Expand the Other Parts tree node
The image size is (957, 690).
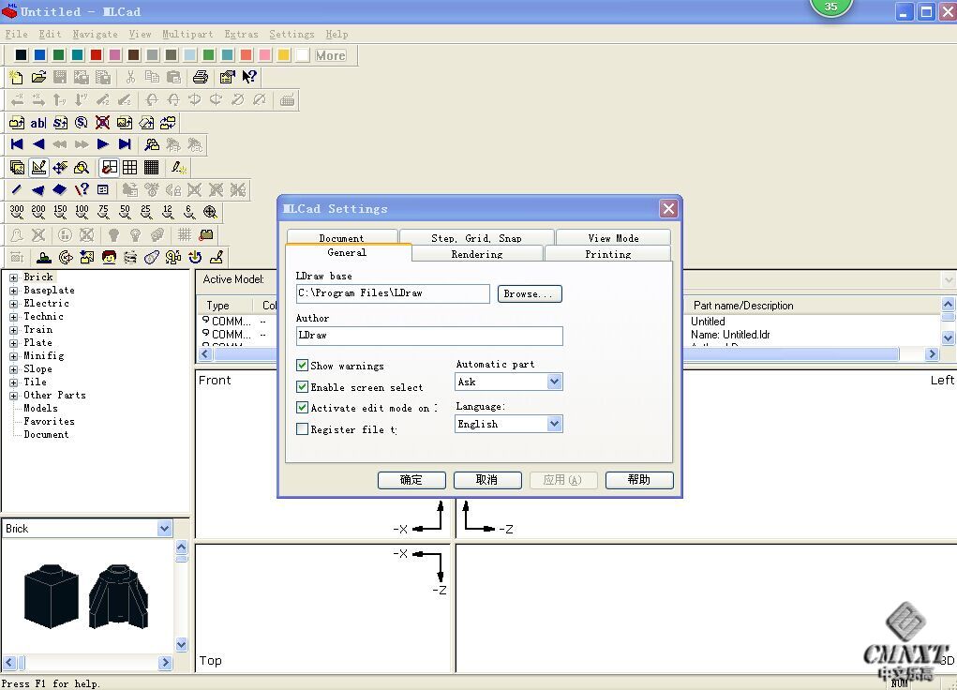[13, 396]
